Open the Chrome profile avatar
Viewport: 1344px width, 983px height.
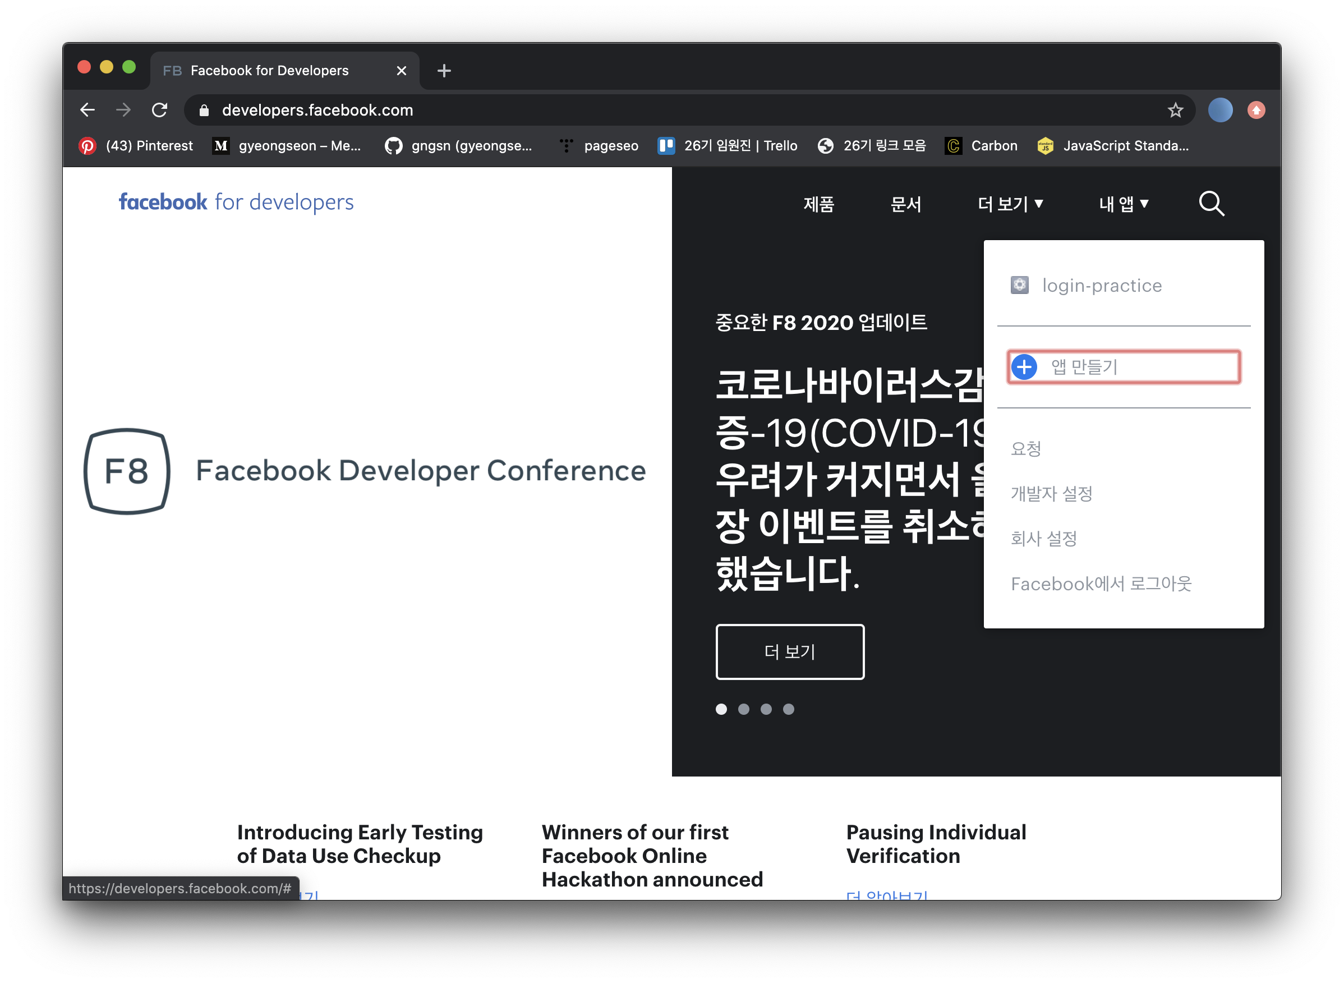click(x=1219, y=110)
